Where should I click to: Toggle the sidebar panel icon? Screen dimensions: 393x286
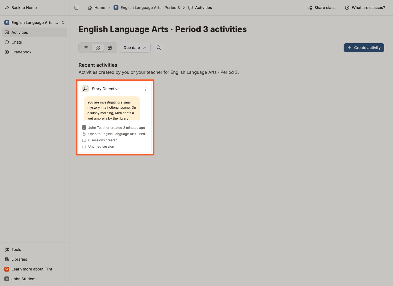pyautogui.click(x=76, y=8)
